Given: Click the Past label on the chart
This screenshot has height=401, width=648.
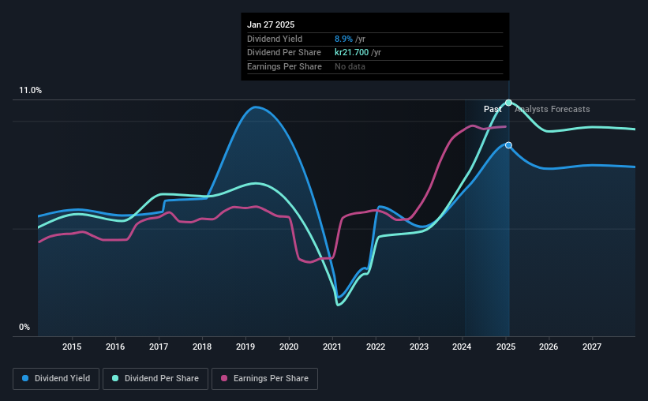Looking at the screenshot, I should point(493,109).
